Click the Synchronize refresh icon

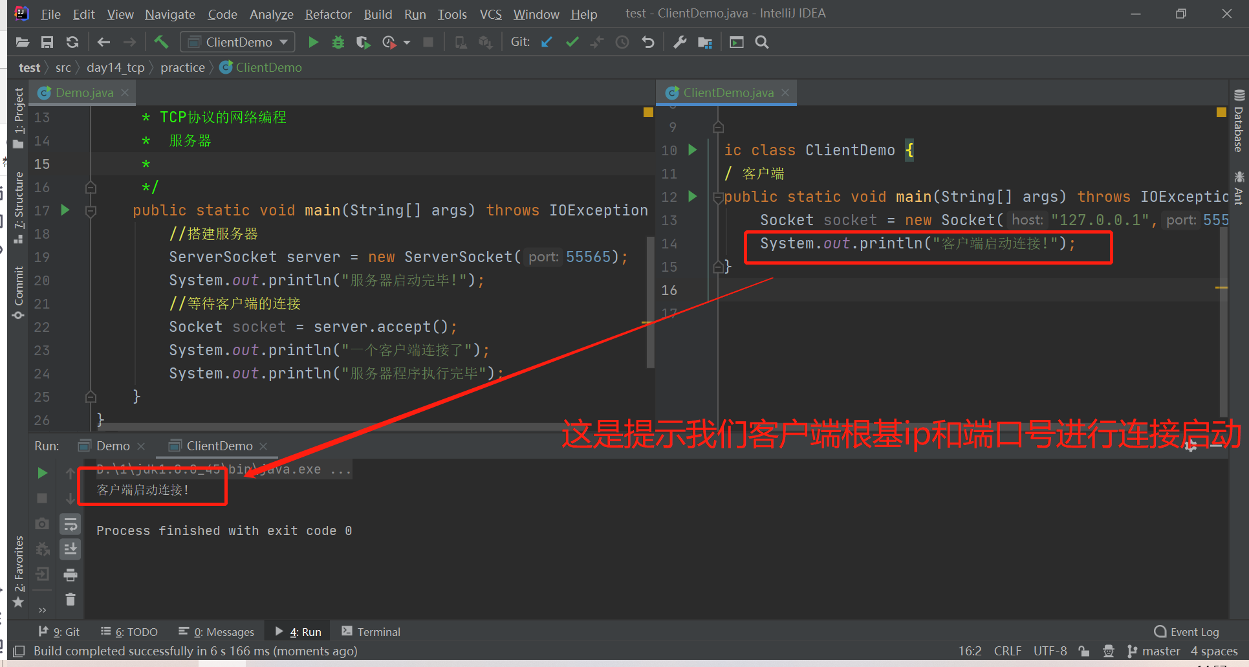72,43
